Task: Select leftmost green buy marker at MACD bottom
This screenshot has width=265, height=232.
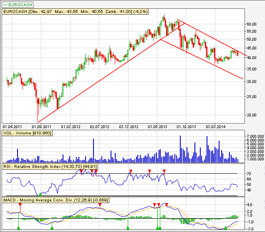Action: coord(19,227)
